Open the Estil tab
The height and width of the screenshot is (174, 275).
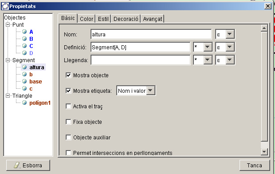(103, 19)
